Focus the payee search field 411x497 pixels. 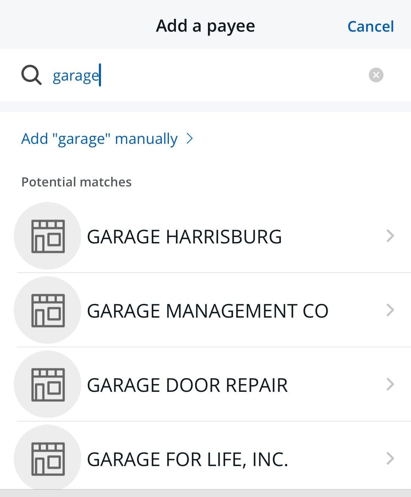211,75
